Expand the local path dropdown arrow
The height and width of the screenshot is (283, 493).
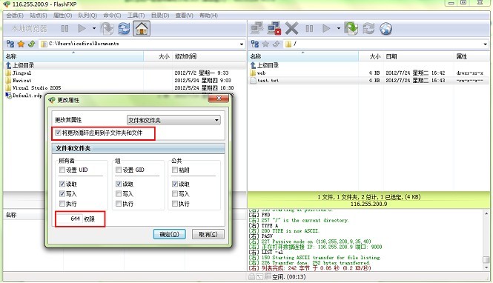pos(242,44)
